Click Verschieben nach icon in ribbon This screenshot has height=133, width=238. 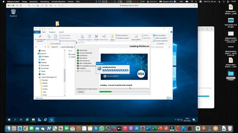(x=82, y=36)
